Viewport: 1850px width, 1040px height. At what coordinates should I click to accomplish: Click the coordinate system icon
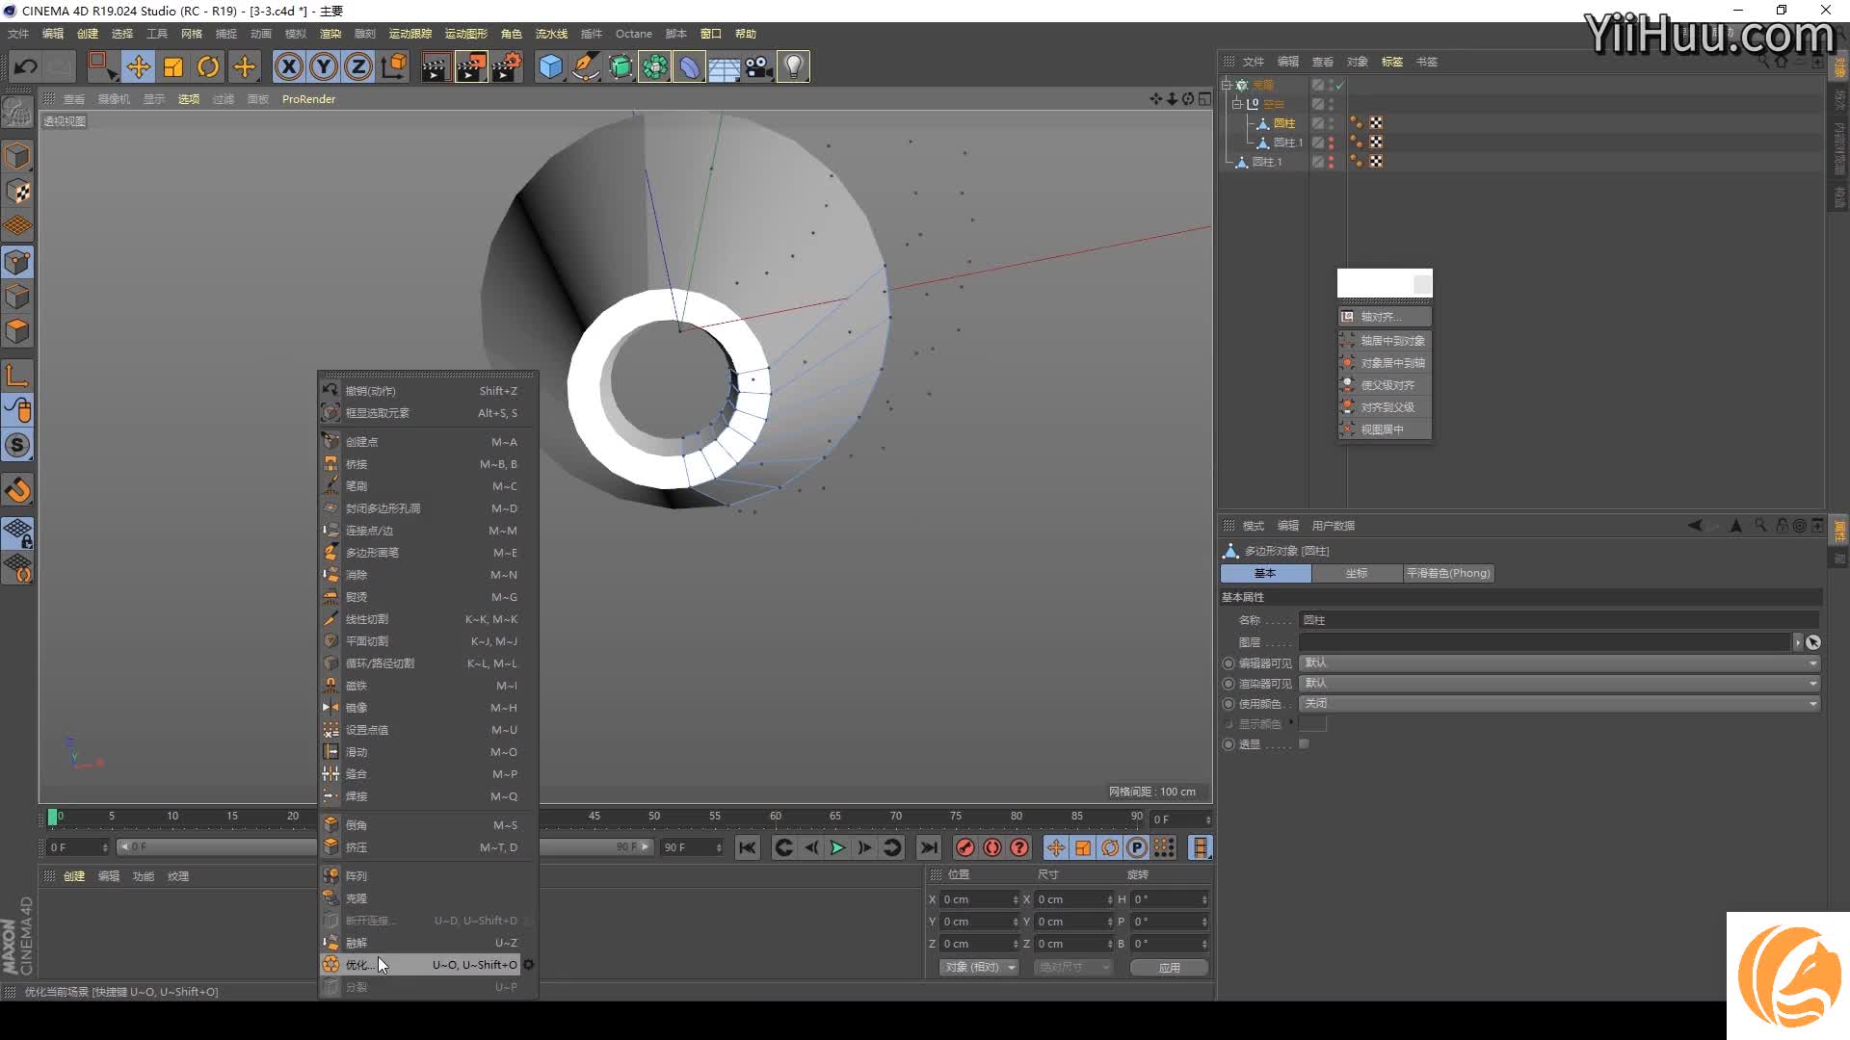[394, 66]
